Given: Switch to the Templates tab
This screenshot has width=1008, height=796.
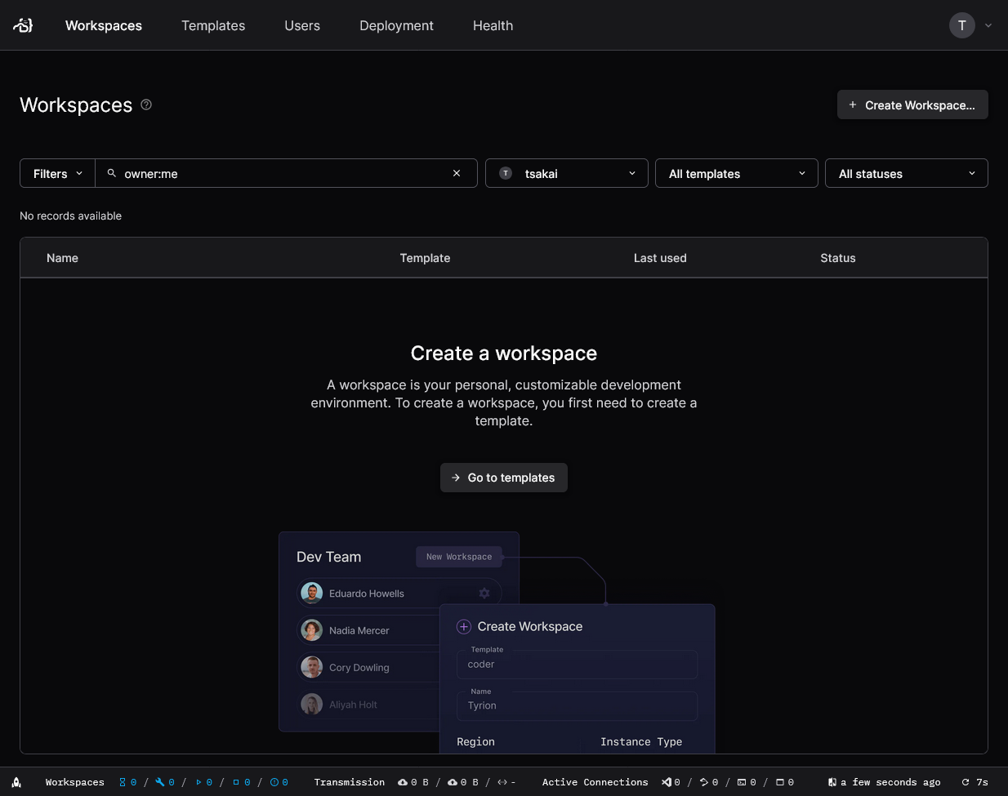Looking at the screenshot, I should (x=213, y=25).
